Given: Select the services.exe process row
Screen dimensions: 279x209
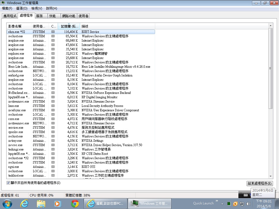Looking at the screenshot, I should pyautogui.click(x=81, y=128).
